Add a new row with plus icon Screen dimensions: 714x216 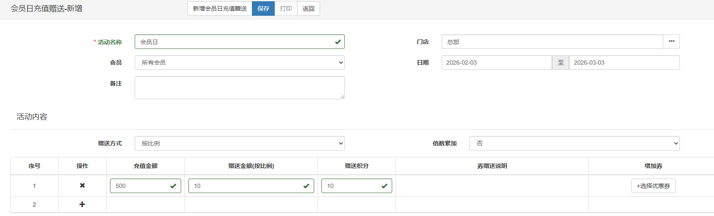pyautogui.click(x=82, y=205)
